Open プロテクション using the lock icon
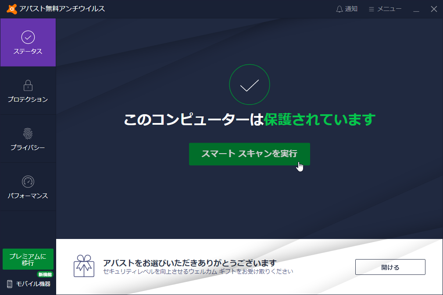The width and height of the screenshot is (443, 295). pyautogui.click(x=28, y=86)
